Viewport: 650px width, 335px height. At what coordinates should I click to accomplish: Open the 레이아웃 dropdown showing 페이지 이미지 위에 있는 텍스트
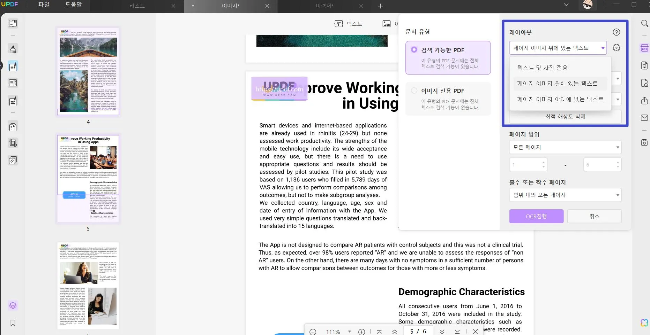pos(558,48)
